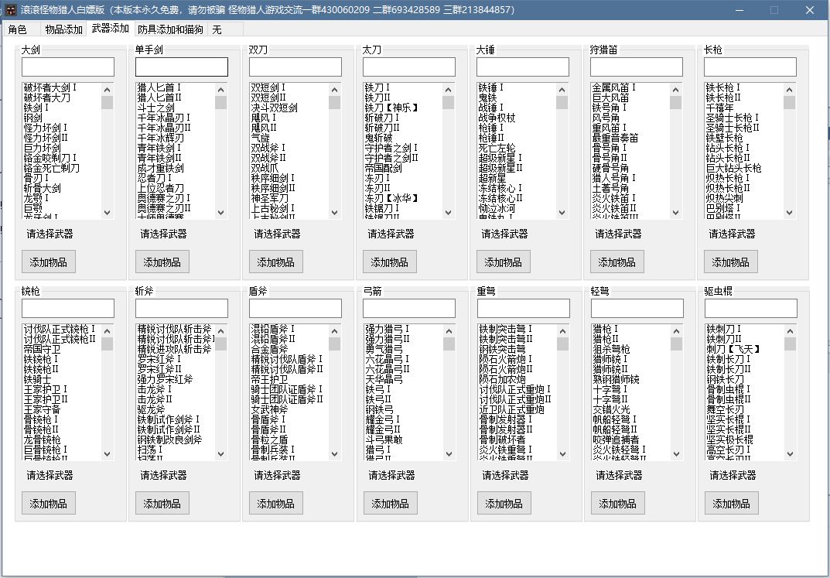This screenshot has width=830, height=578.
Task: Click scroll-up arrow of 狩猎笛 list
Action: coord(675,88)
